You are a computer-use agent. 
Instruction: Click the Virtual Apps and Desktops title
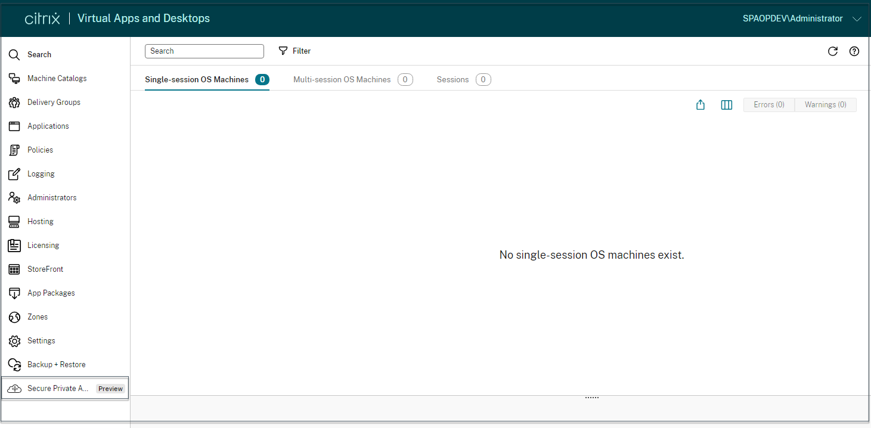[x=144, y=18]
